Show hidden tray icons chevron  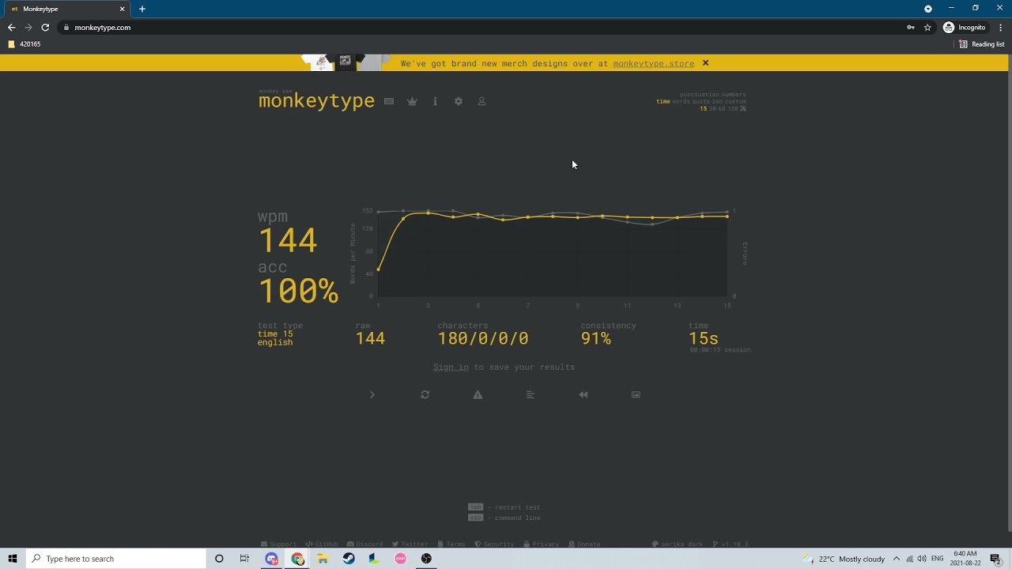(x=897, y=559)
